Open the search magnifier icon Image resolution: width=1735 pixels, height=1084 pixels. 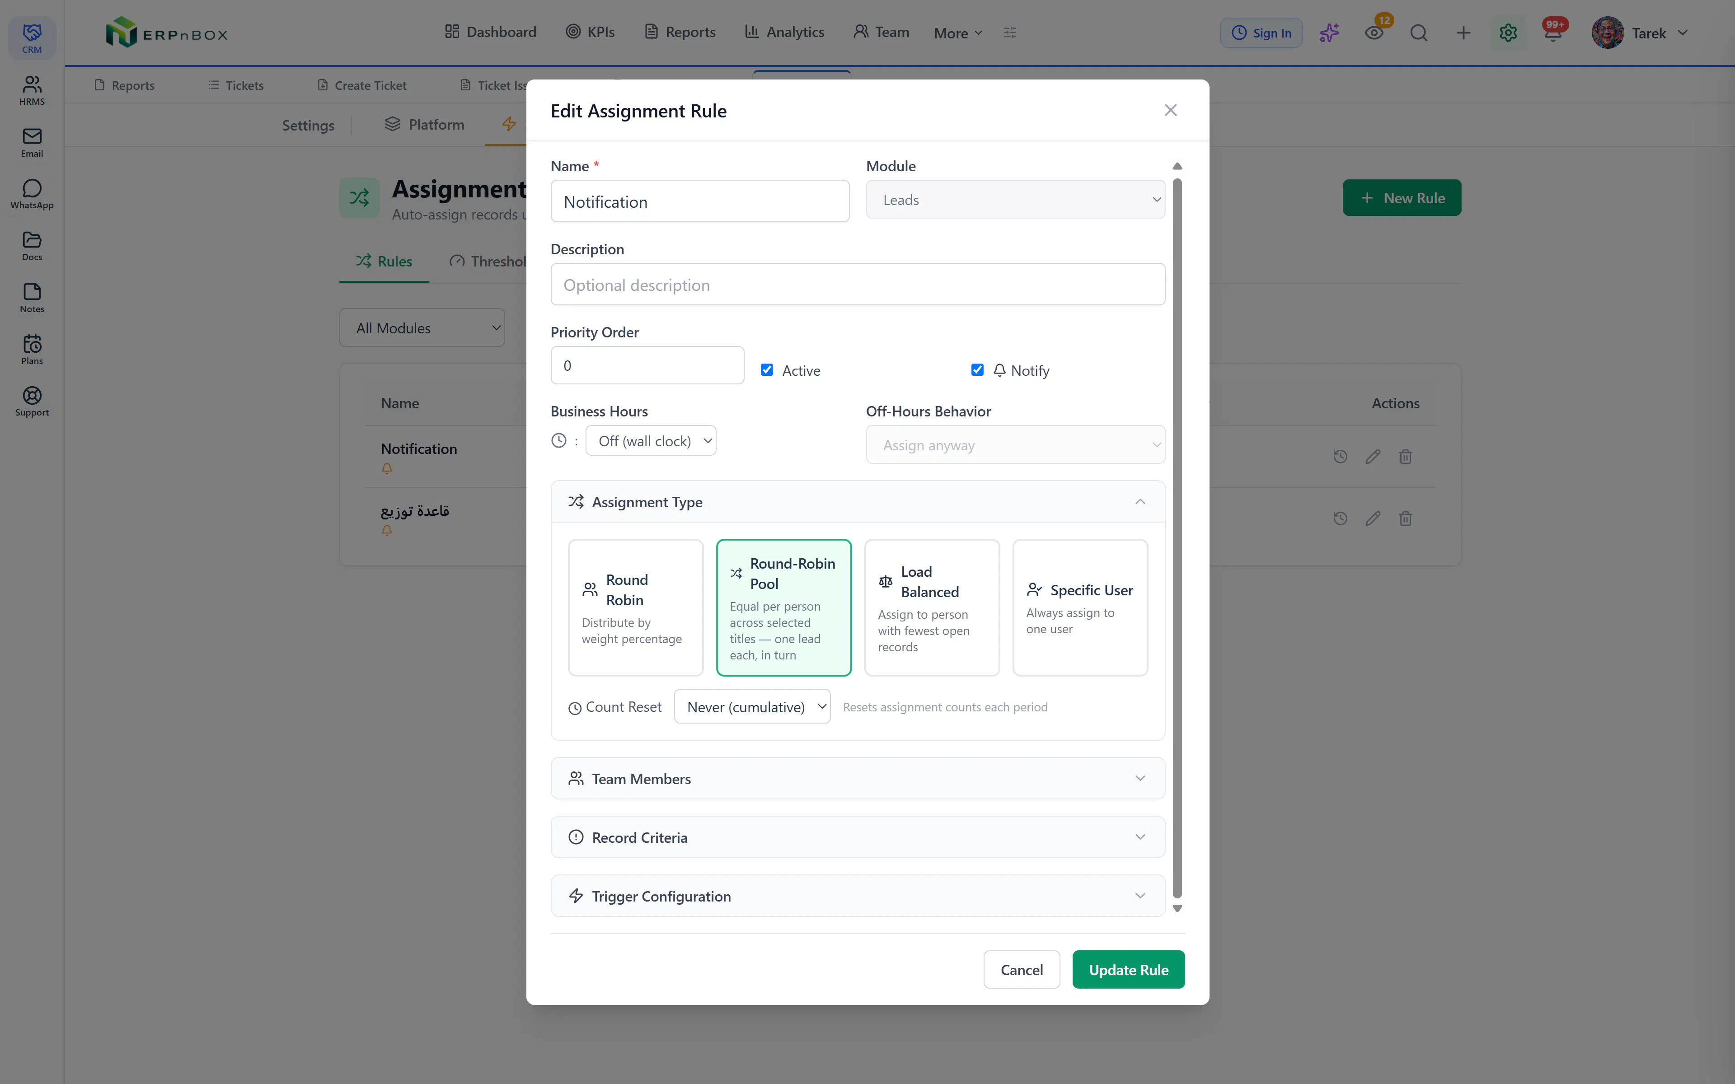pyautogui.click(x=1418, y=33)
